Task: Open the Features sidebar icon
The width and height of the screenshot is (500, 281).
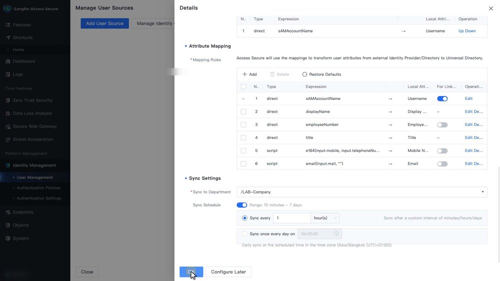Action: pyautogui.click(x=8, y=24)
